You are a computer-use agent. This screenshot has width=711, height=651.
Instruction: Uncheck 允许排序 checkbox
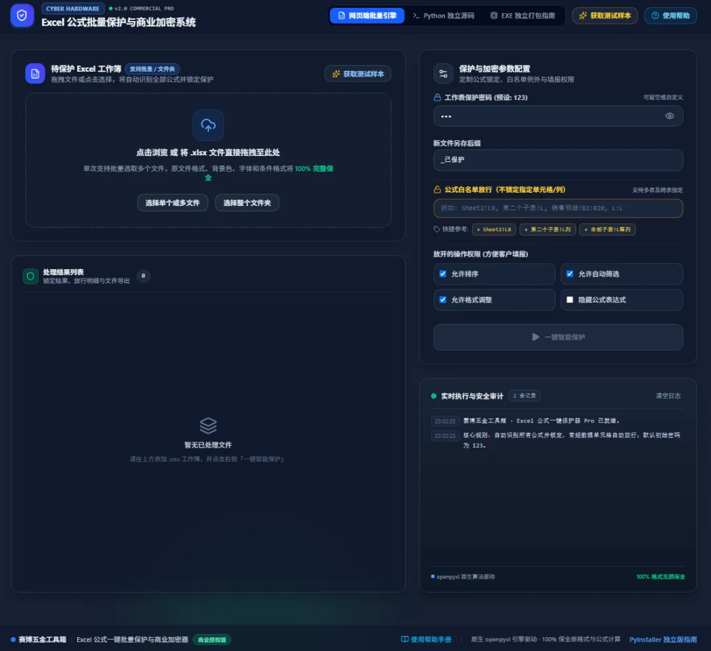pos(443,274)
